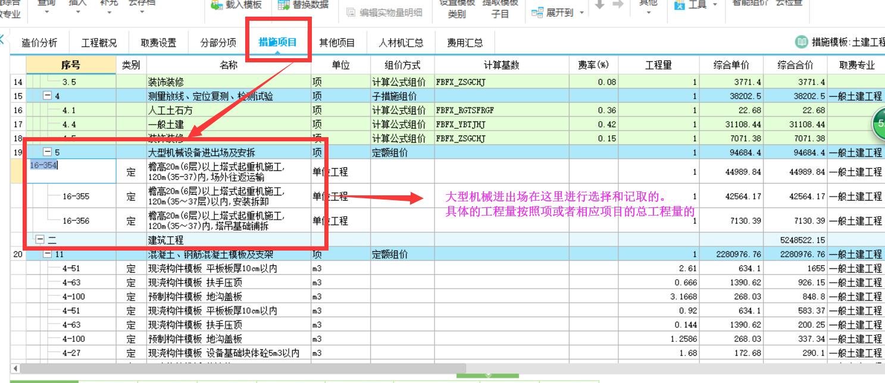Click 大型机械设备进出场及安拆 name cell
The height and width of the screenshot is (383, 885).
(x=229, y=153)
